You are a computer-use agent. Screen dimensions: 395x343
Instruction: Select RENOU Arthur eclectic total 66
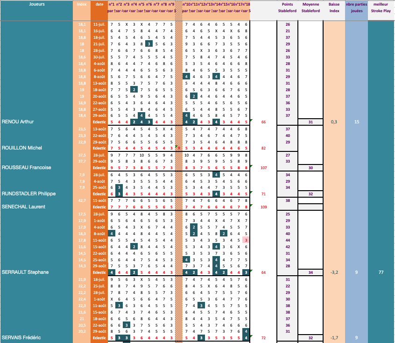click(263, 122)
